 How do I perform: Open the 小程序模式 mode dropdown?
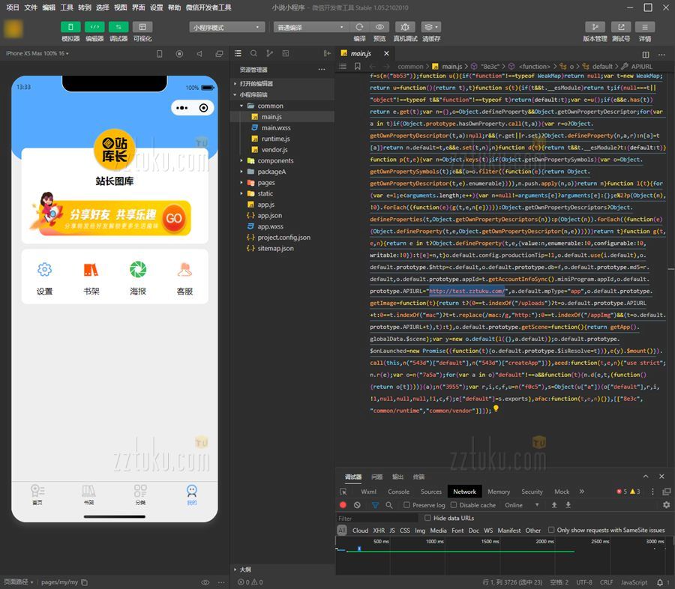[227, 27]
